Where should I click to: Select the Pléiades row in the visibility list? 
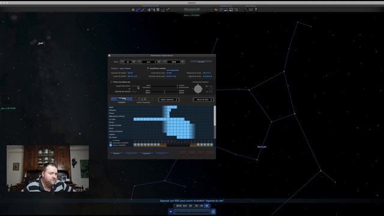coord(161,110)
